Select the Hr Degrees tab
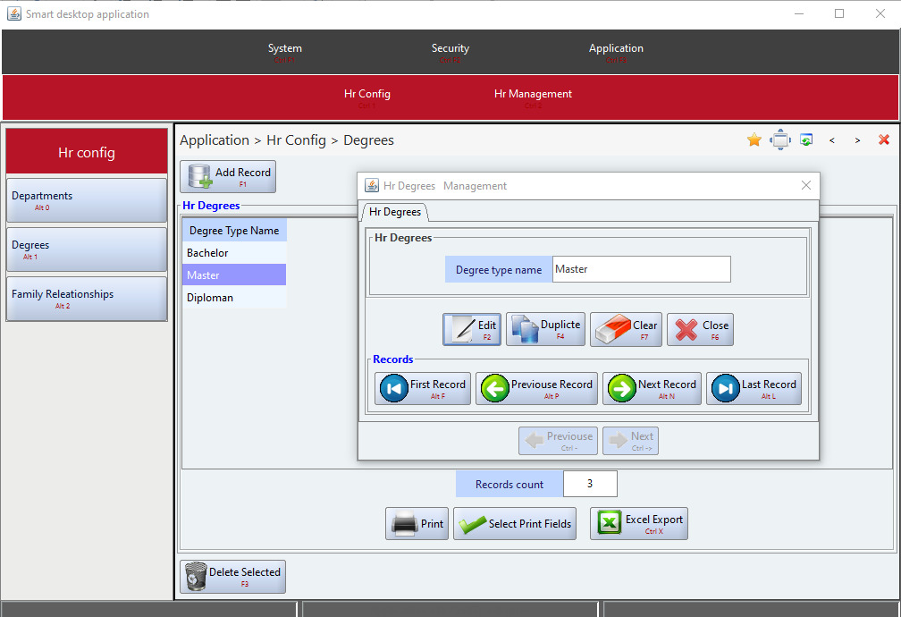 [395, 212]
